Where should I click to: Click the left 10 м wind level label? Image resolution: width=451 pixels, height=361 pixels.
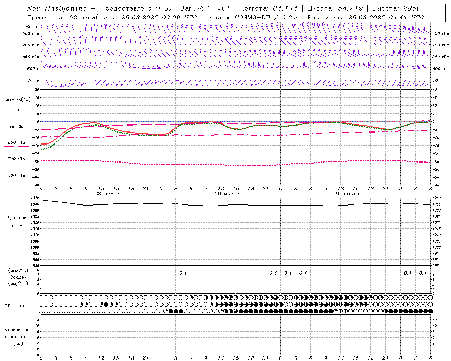[34, 81]
